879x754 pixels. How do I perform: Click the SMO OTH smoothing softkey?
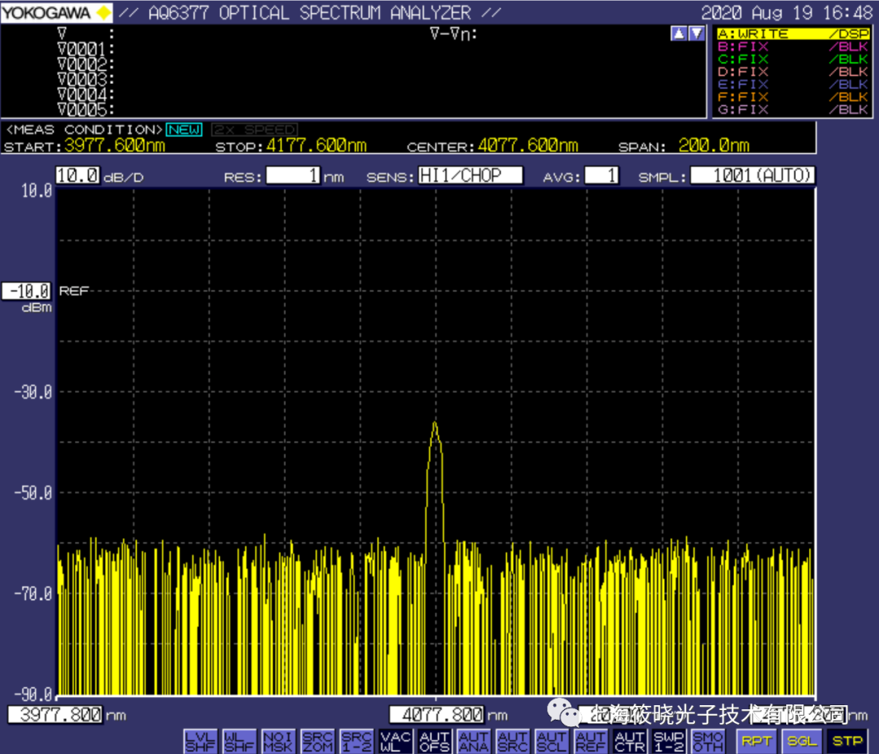click(x=708, y=741)
